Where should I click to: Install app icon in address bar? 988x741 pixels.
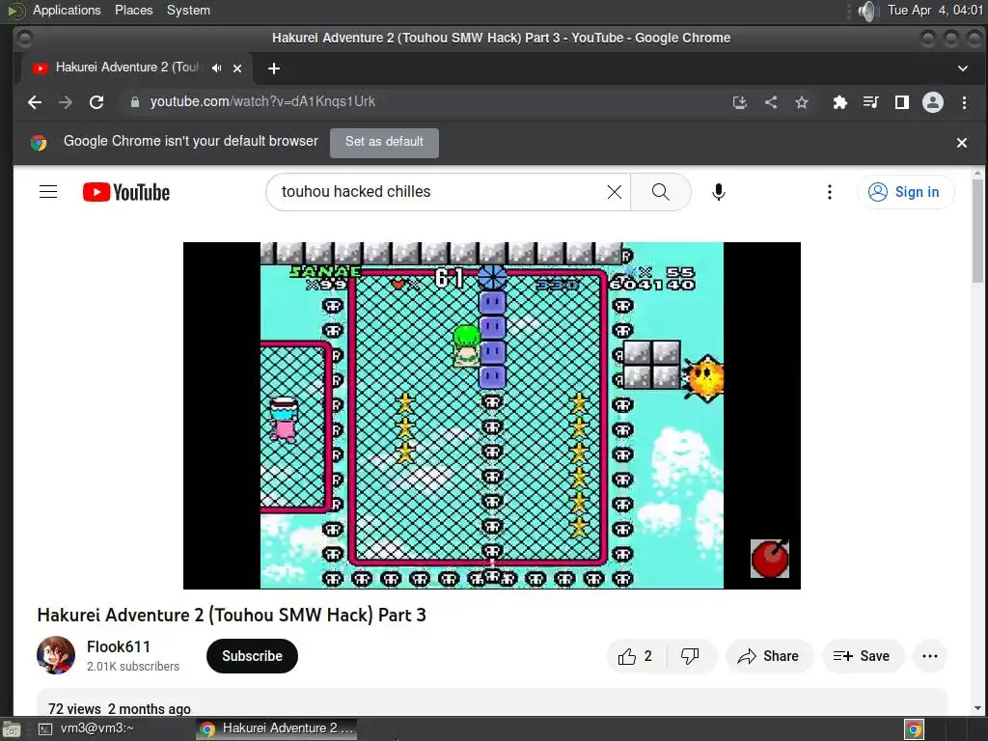tap(740, 102)
